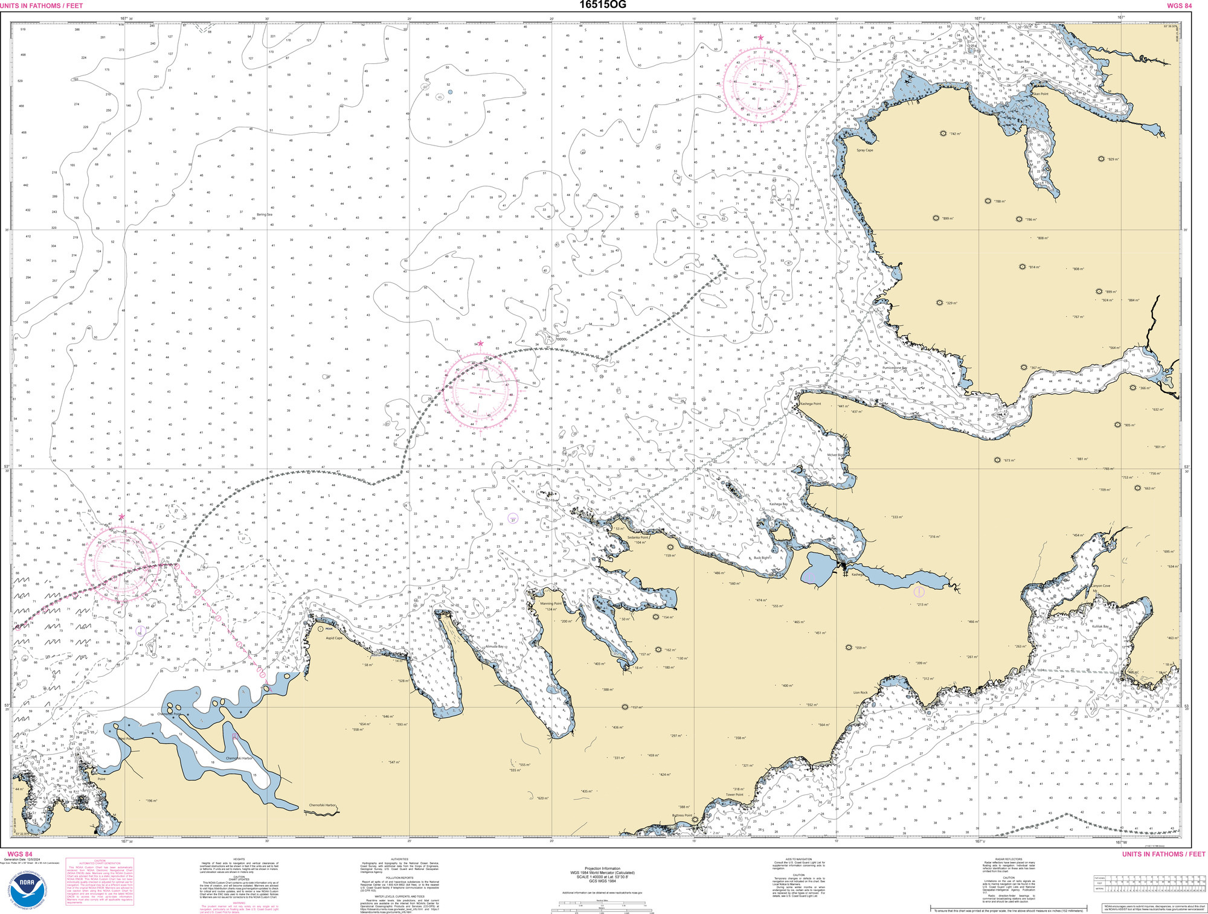
Task: Click the Skan Point label
Action: [1040, 94]
